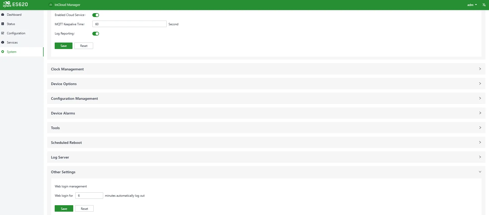
Task: Save the cloud service settings
Action: 63,46
